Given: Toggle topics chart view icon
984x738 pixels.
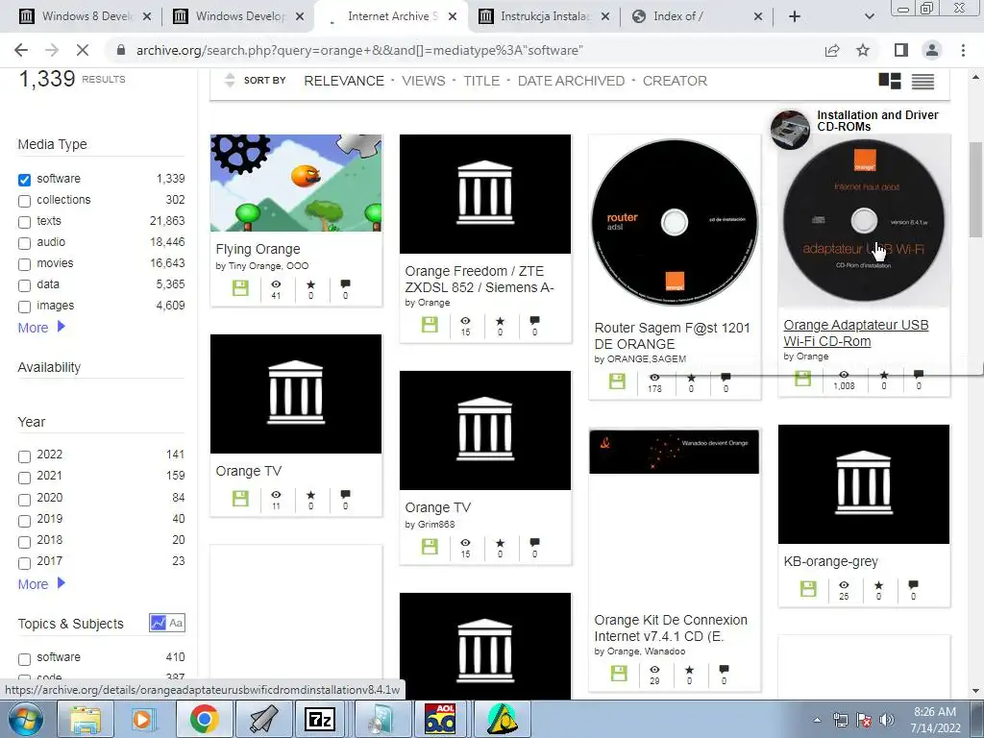Looking at the screenshot, I should click(159, 623).
